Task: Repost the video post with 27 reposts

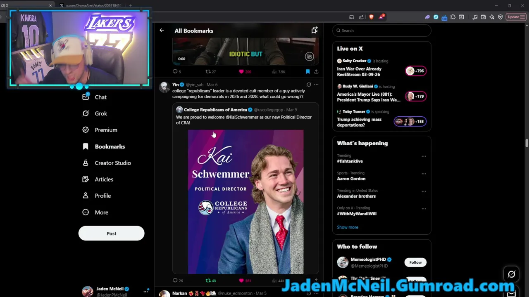Action: pos(208,72)
